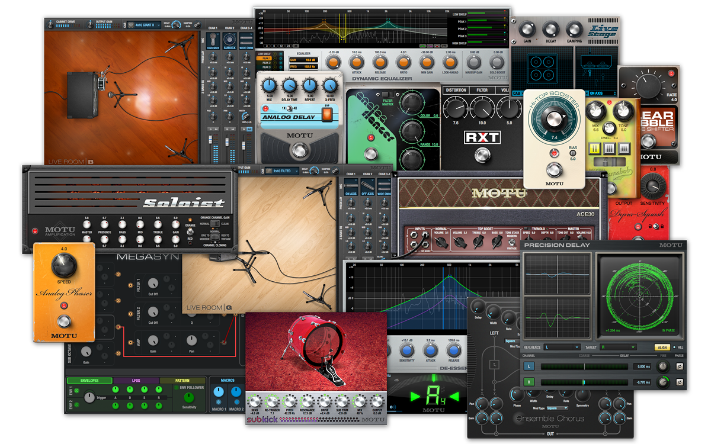711x444 pixels.
Task: Select the All radio option in Precision Delay
Action: 675,348
